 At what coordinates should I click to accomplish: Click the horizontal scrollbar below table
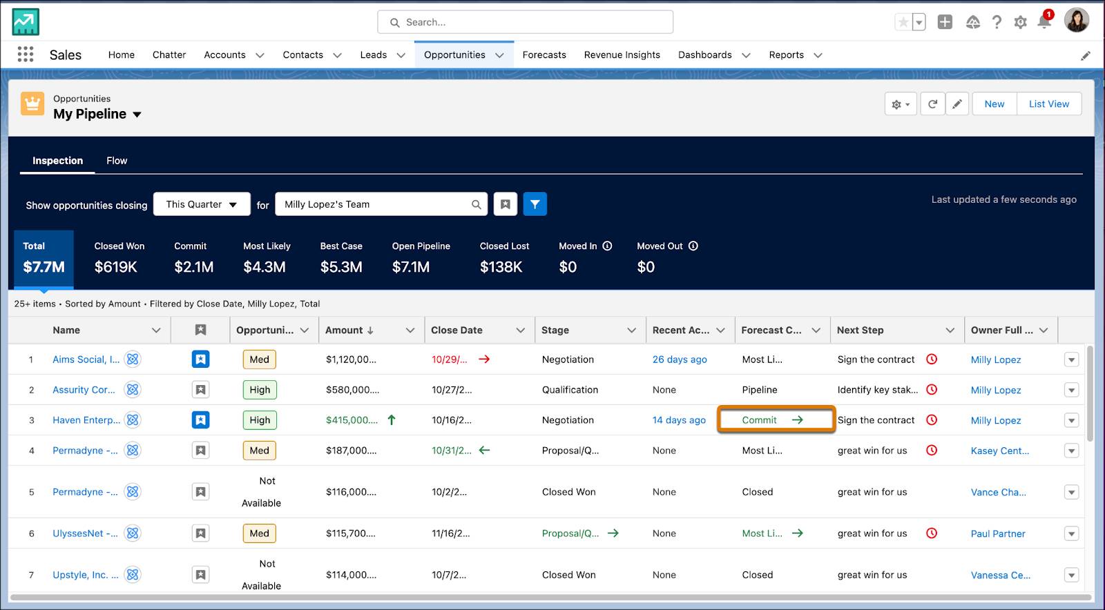pos(550,598)
